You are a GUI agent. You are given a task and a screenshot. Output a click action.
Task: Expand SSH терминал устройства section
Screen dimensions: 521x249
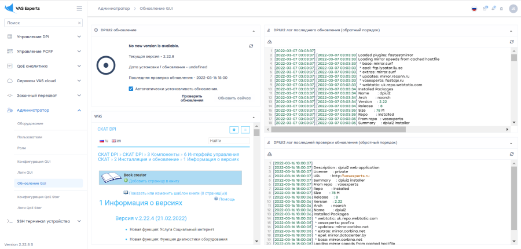coord(79,221)
